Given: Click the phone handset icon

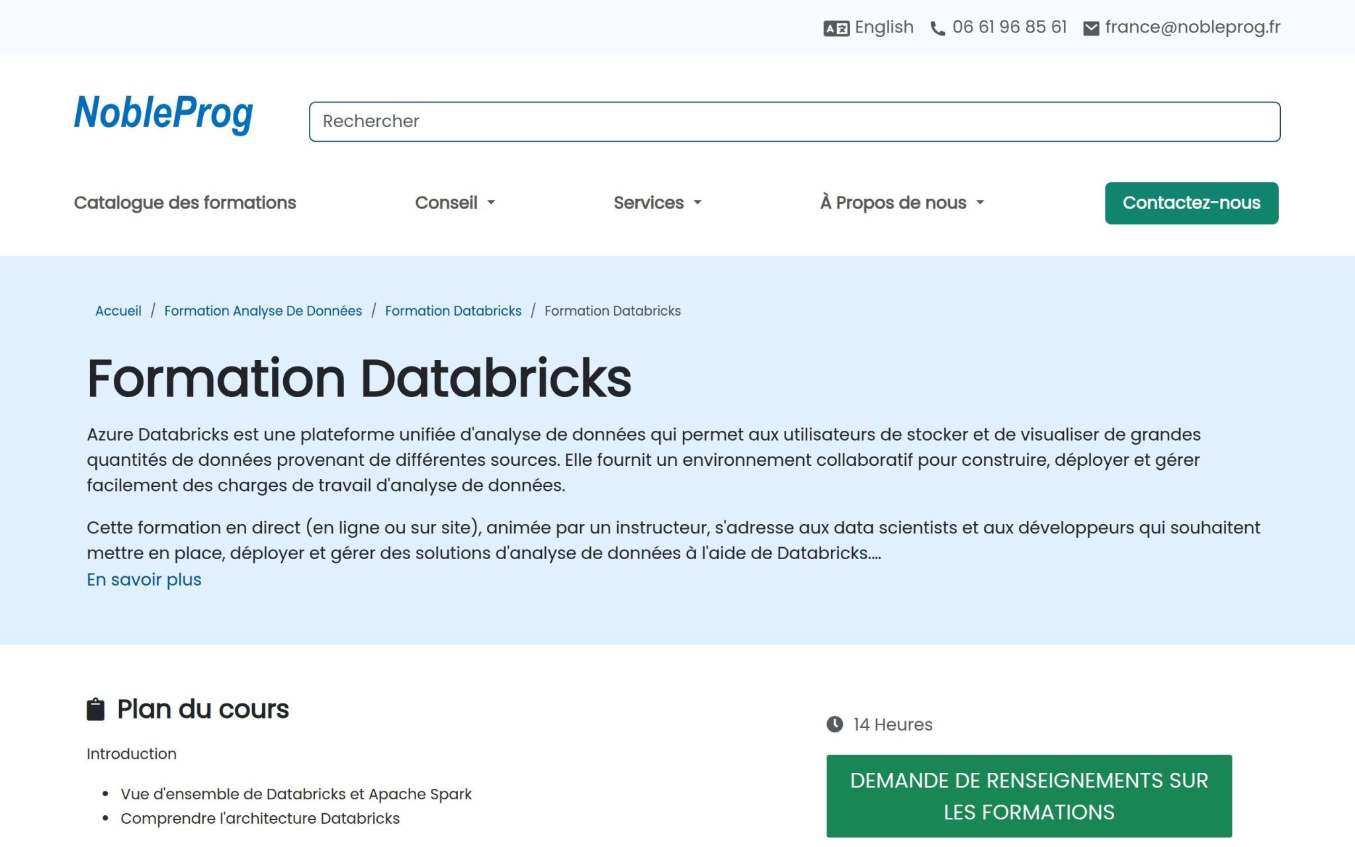Looking at the screenshot, I should 938,28.
